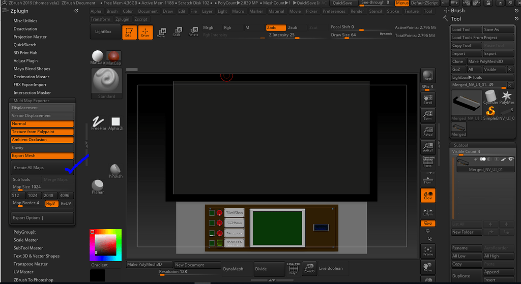521x284 pixels.
Task: Select the Rotate transform icon
Action: (x=193, y=32)
